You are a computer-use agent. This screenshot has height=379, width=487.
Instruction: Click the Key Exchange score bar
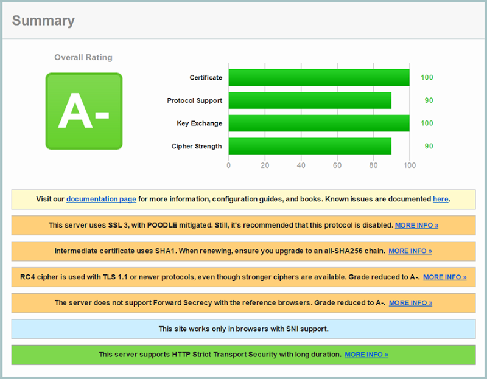click(x=317, y=123)
